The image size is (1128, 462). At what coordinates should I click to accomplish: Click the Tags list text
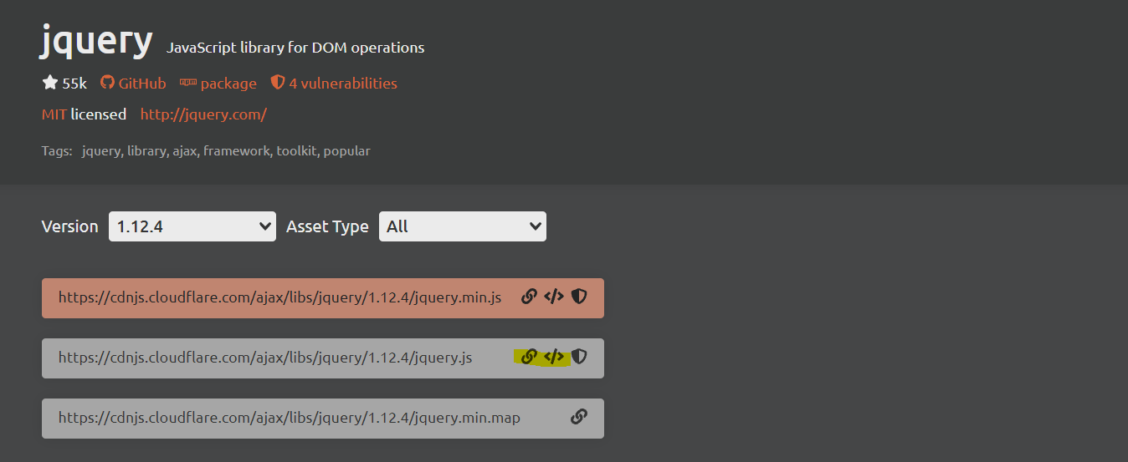[x=226, y=151]
